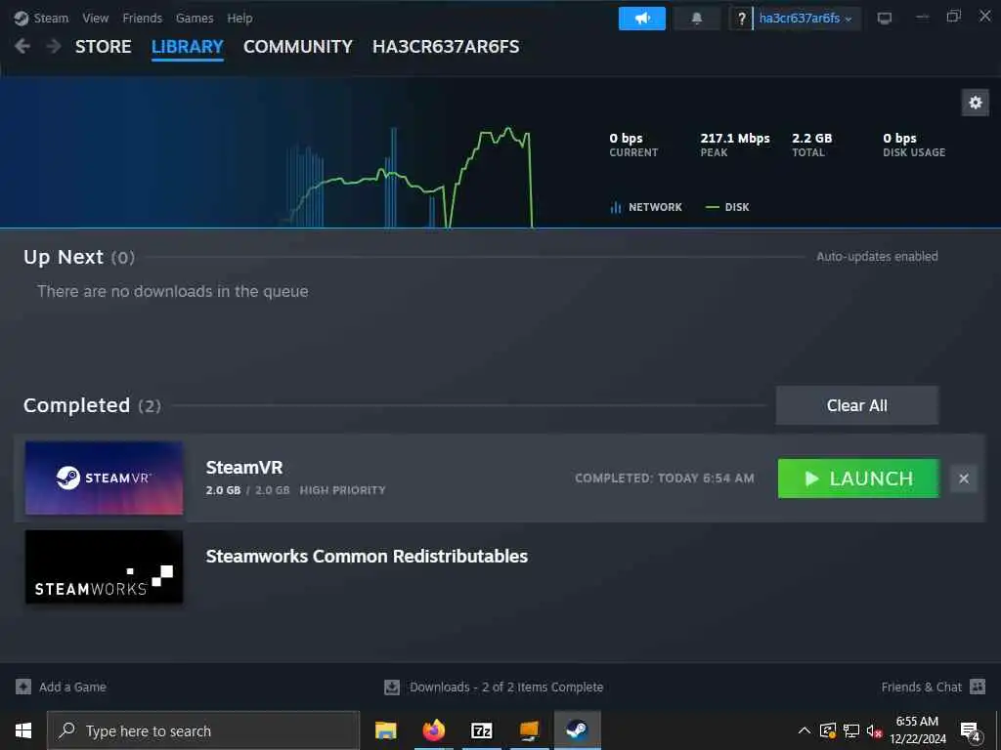Click the Add a Game plus icon
The width and height of the screenshot is (1001, 750).
(23, 687)
